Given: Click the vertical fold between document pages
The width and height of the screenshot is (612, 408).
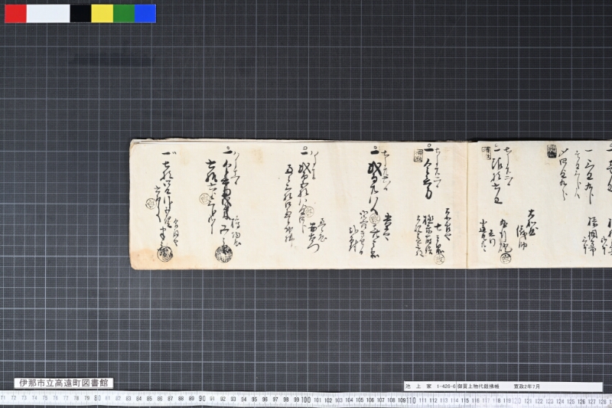Looking at the screenshot, I should 467,204.
